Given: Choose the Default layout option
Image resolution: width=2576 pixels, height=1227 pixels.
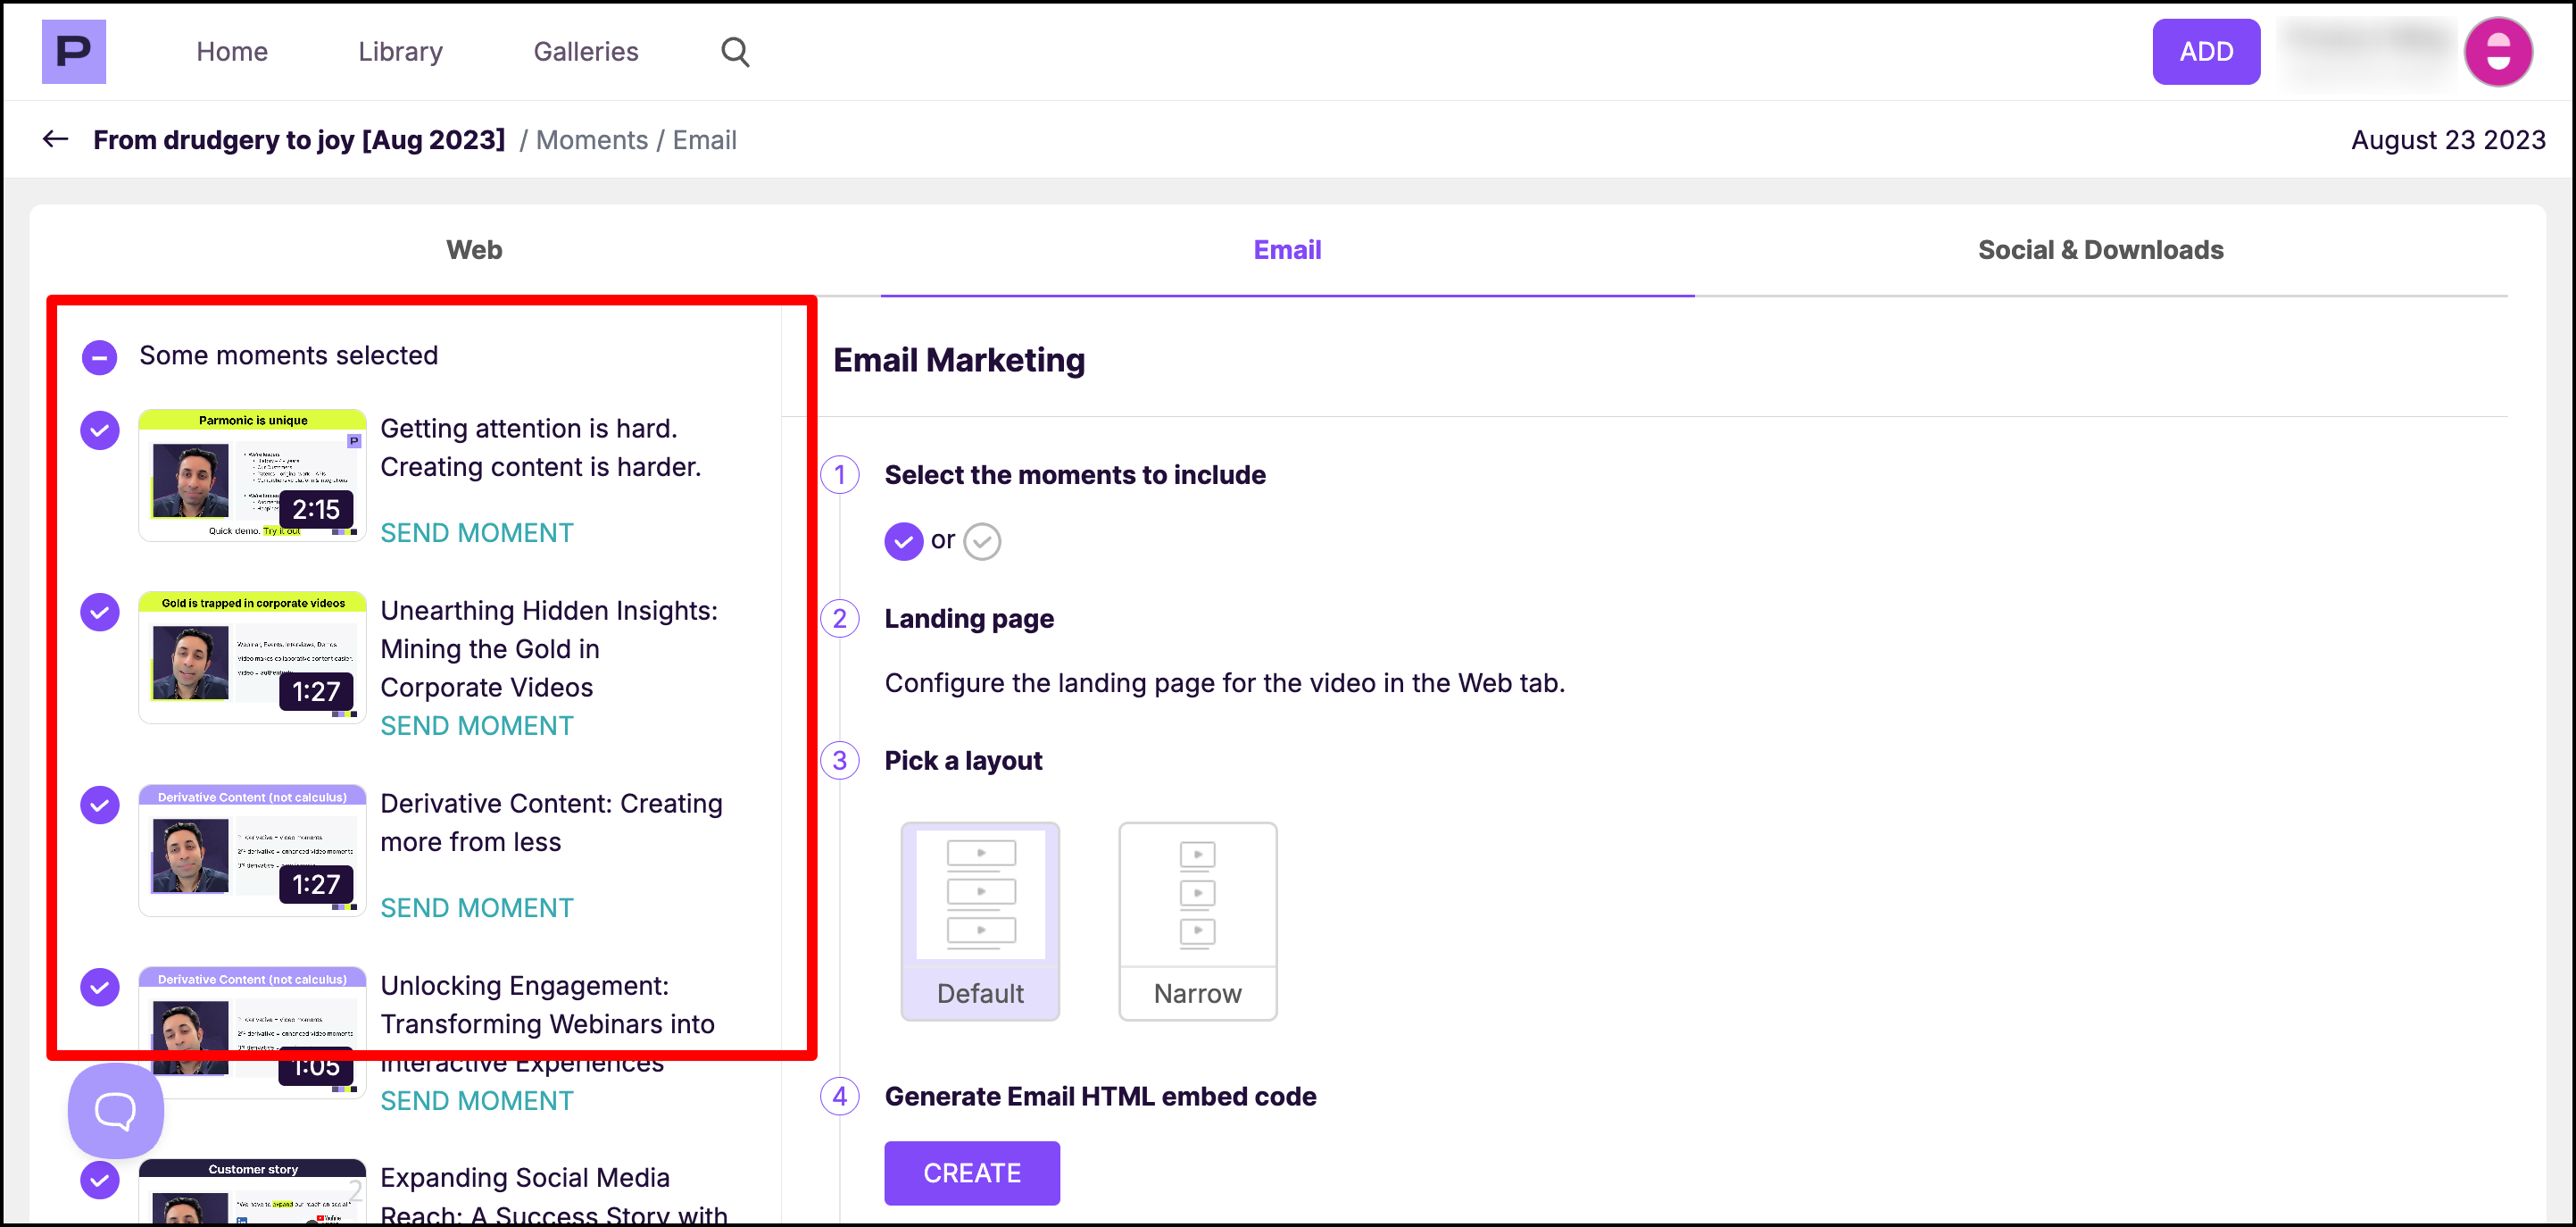Looking at the screenshot, I should pos(980,920).
